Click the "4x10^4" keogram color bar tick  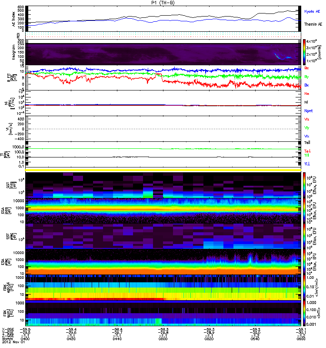click(311, 41)
